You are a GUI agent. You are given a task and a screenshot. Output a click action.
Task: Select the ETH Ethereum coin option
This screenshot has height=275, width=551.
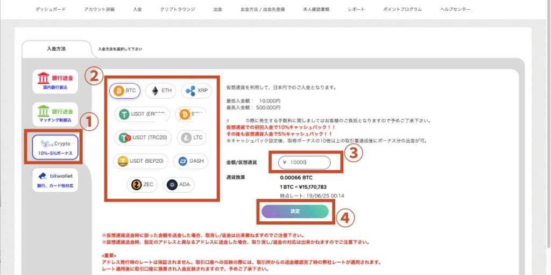160,91
